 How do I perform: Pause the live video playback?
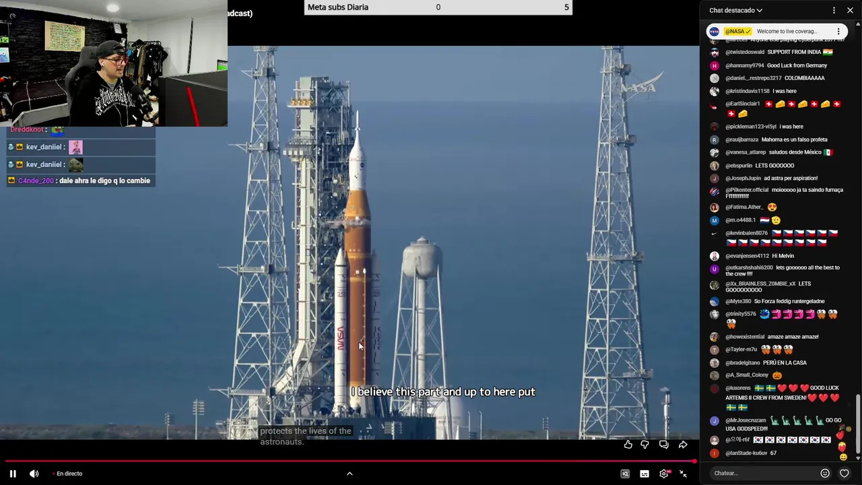tap(13, 474)
